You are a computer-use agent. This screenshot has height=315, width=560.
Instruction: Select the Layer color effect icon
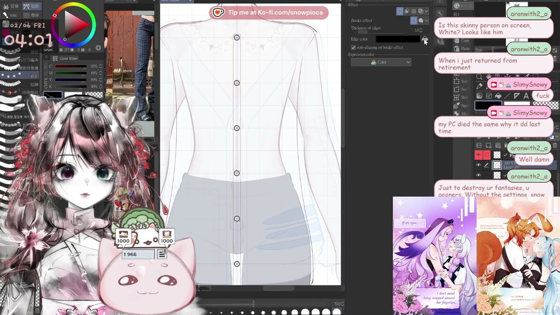pos(420,11)
